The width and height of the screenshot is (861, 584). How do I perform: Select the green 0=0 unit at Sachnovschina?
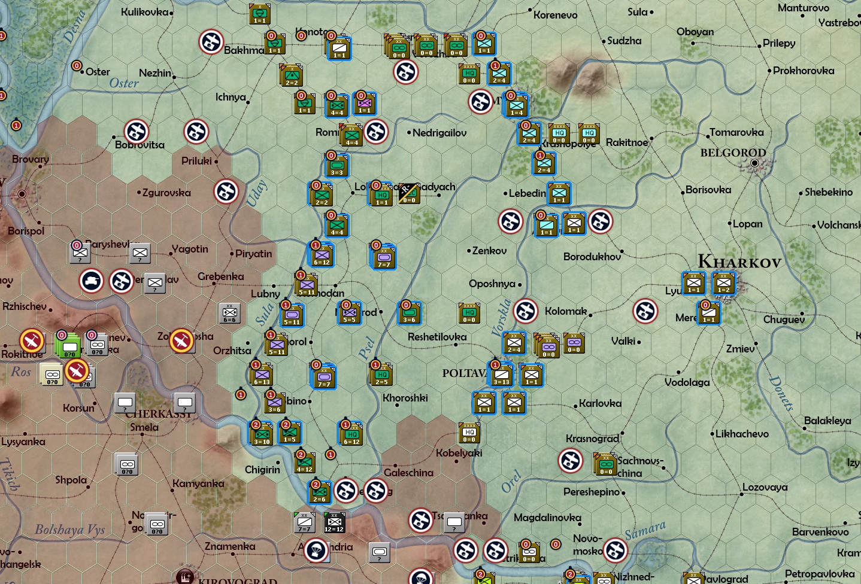(606, 464)
